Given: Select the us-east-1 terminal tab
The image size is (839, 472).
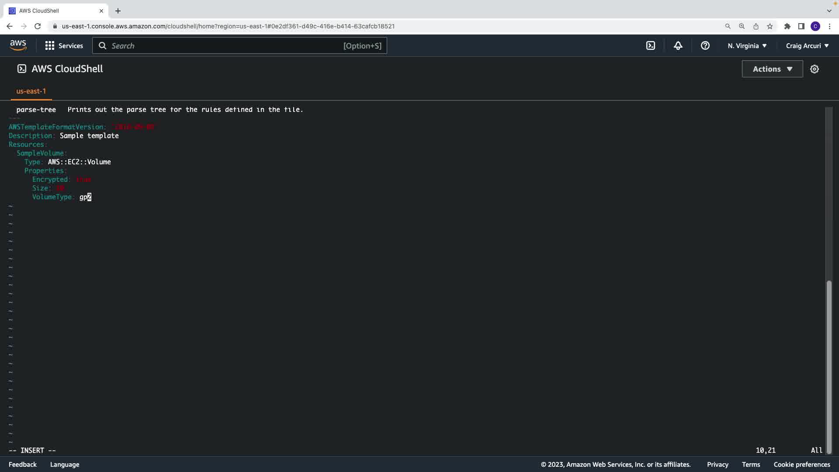Looking at the screenshot, I should (31, 91).
